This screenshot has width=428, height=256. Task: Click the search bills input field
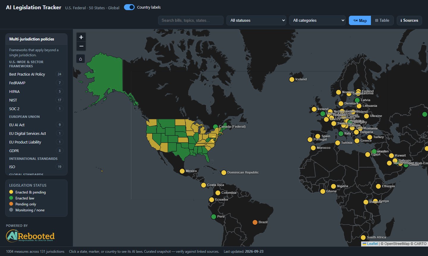(x=191, y=21)
